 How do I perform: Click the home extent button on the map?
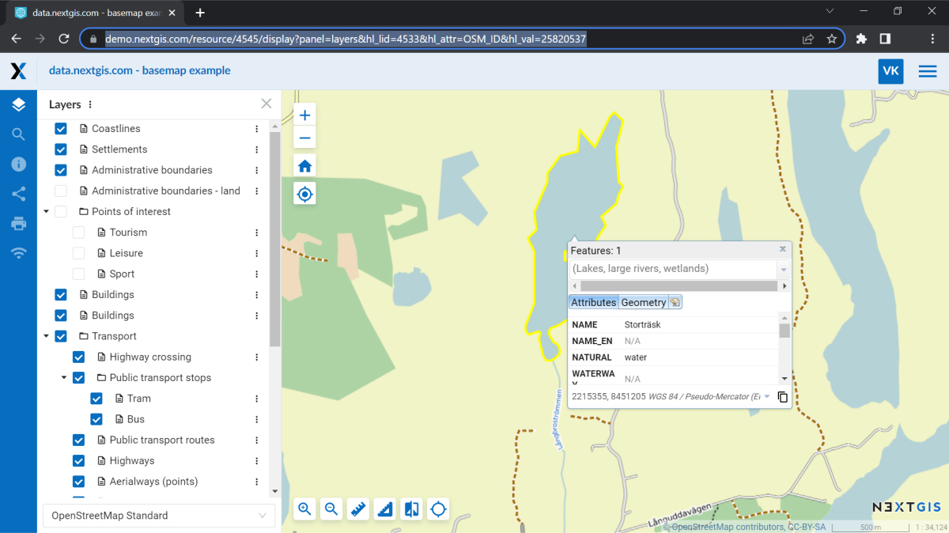pyautogui.click(x=304, y=165)
